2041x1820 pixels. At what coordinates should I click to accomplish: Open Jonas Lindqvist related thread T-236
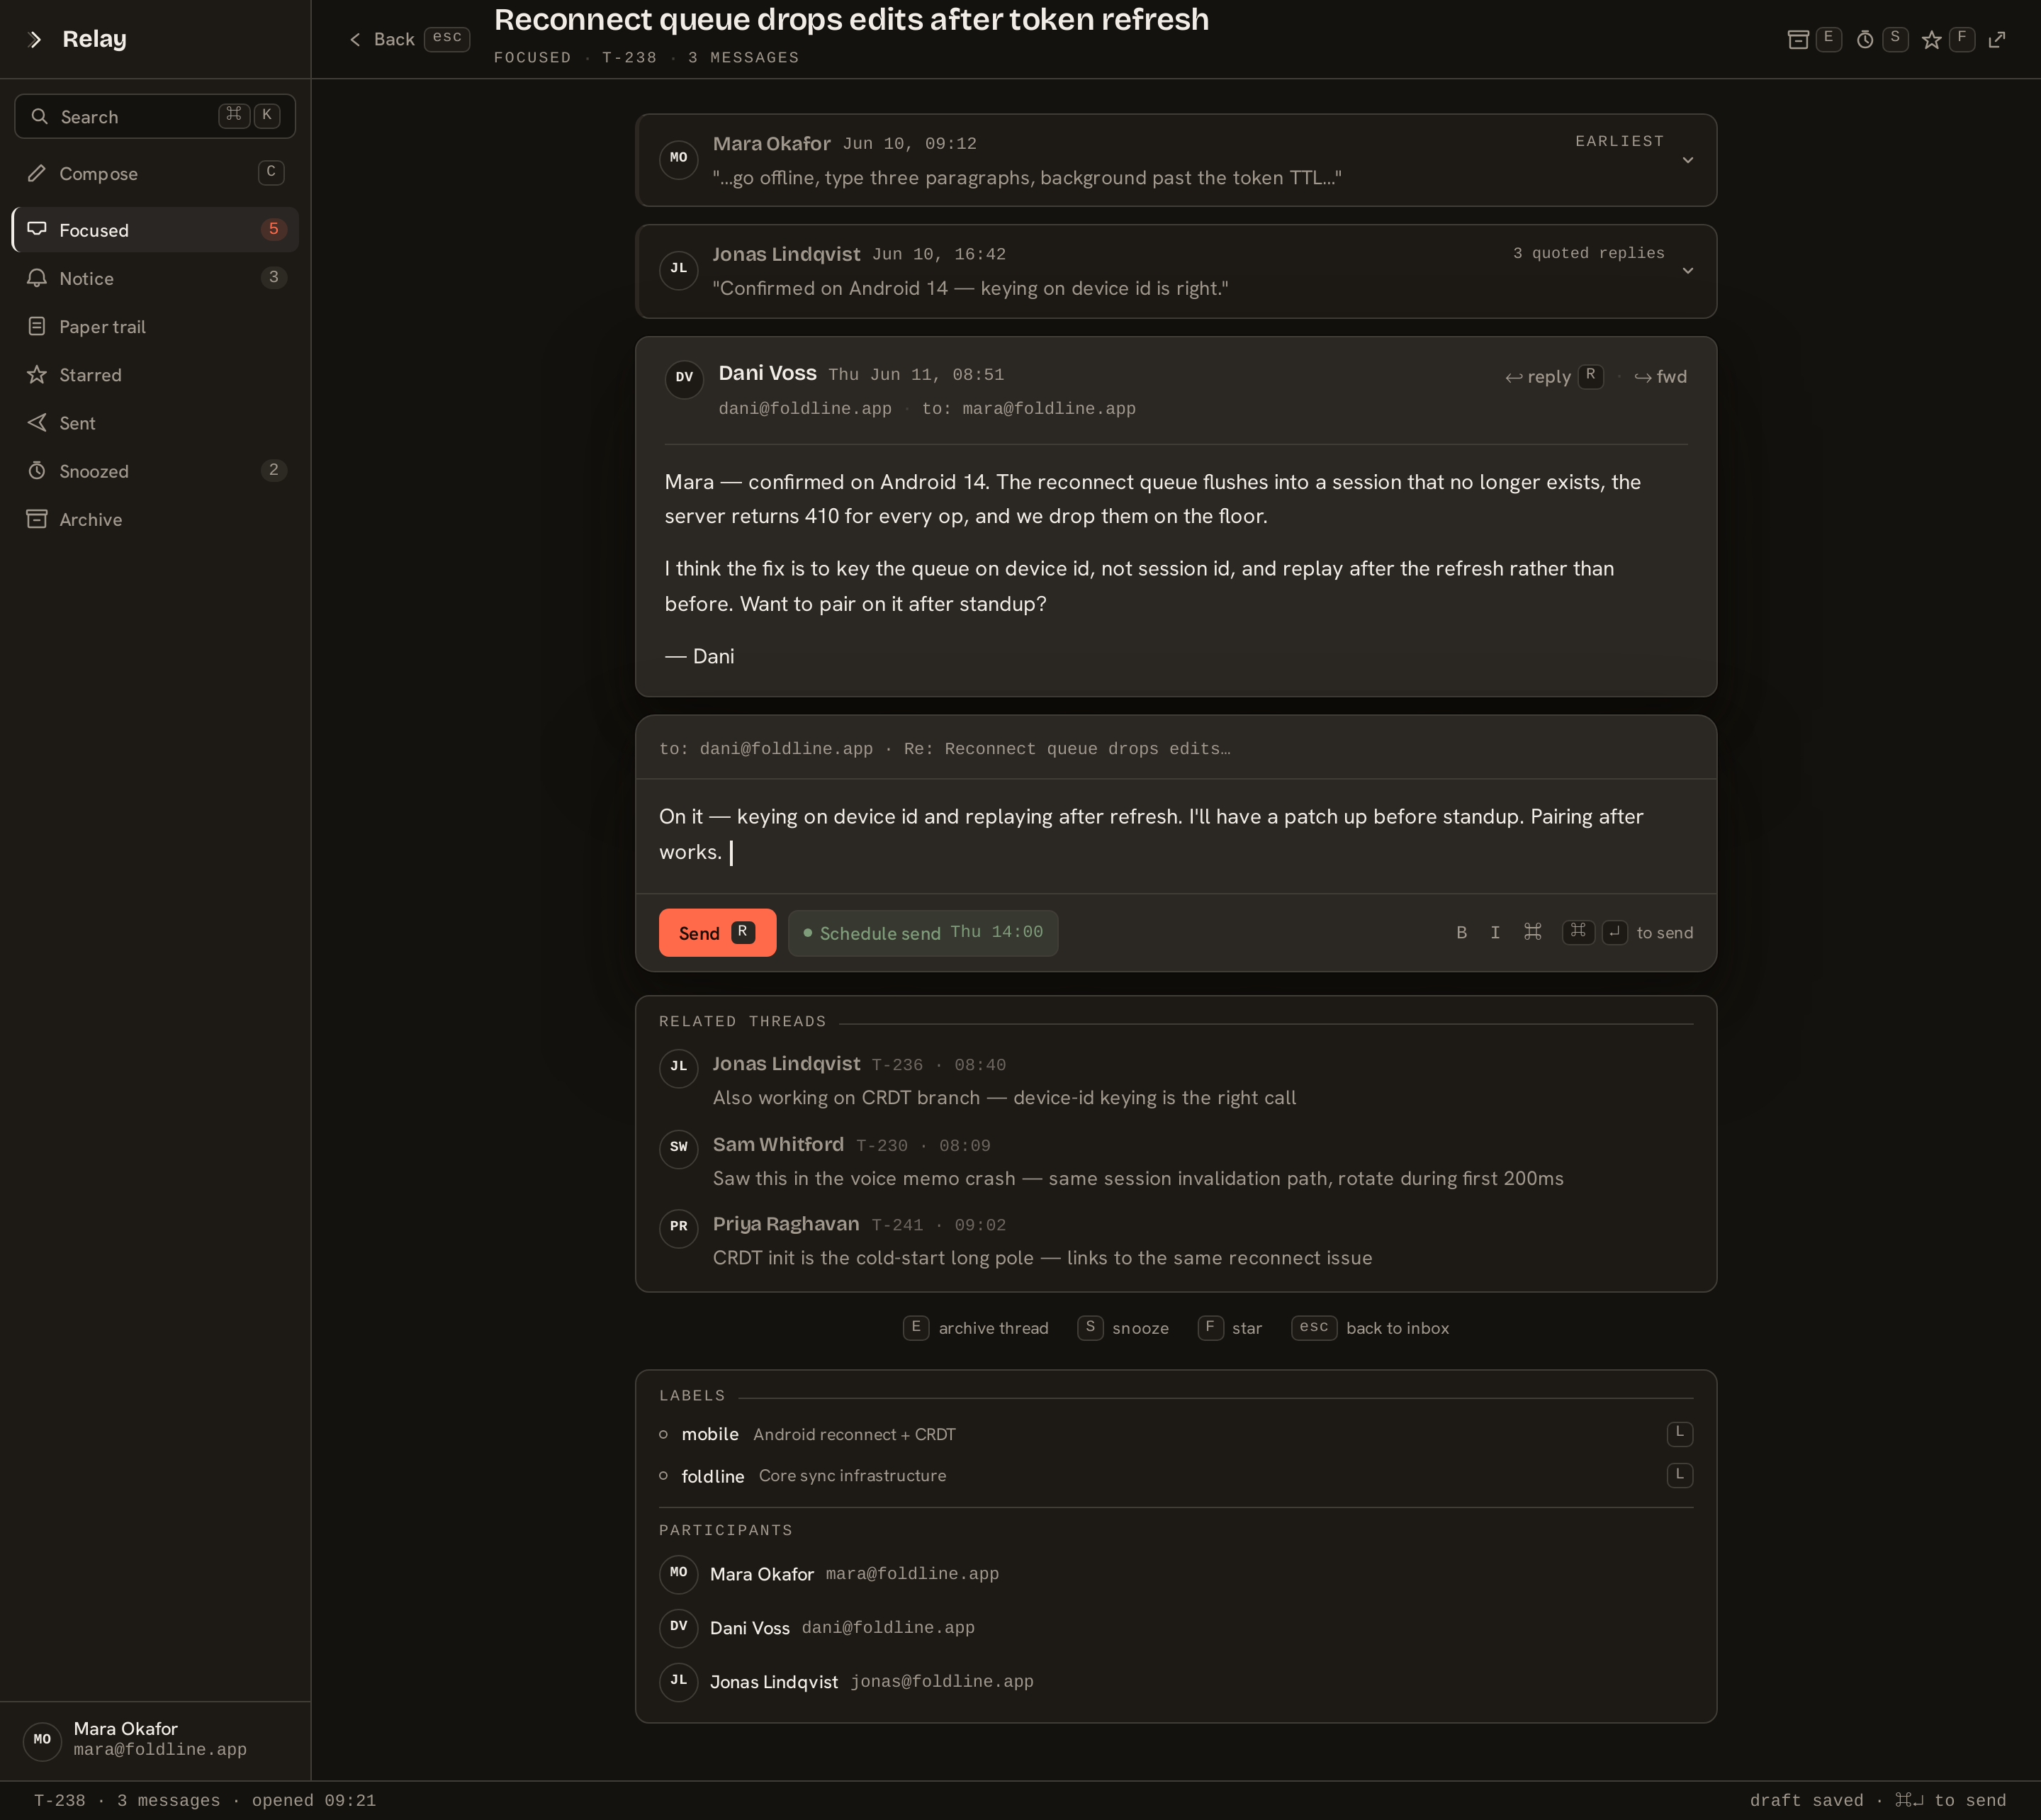[x=1175, y=1080]
